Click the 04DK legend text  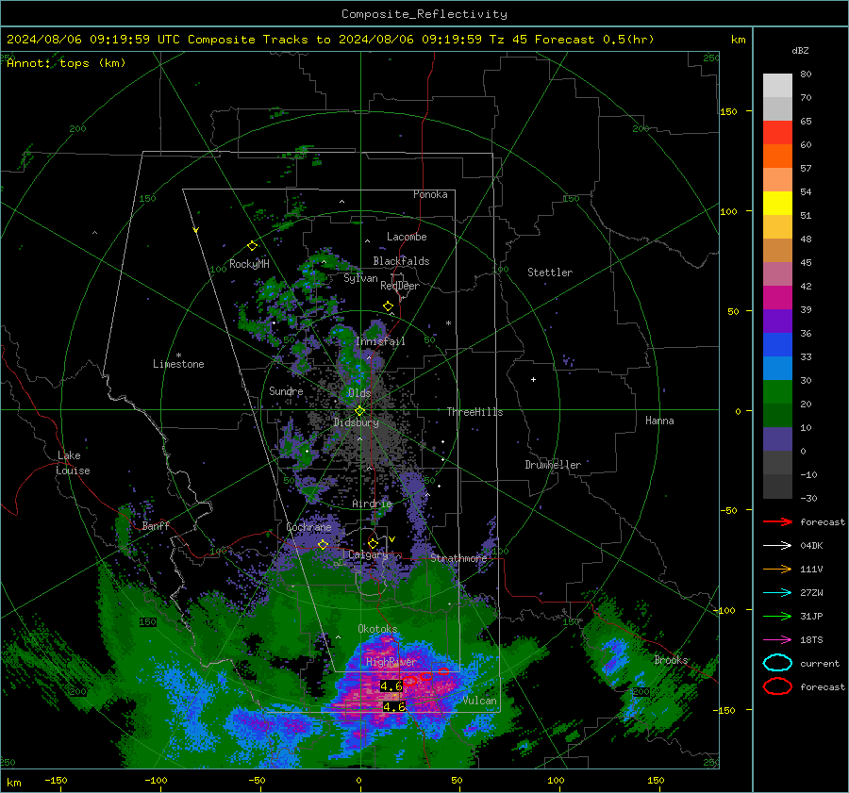(x=811, y=546)
